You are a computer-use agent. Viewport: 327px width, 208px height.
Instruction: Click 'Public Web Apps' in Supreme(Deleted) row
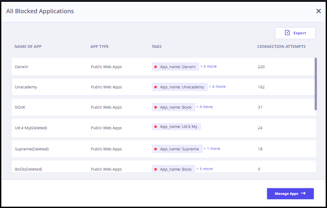point(106,149)
